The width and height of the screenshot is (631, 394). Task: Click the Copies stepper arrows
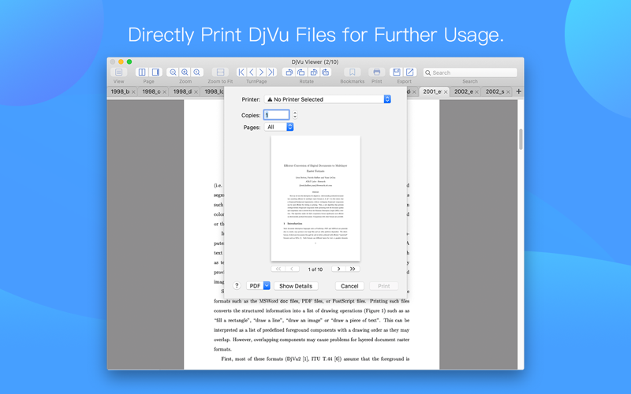[x=295, y=115]
